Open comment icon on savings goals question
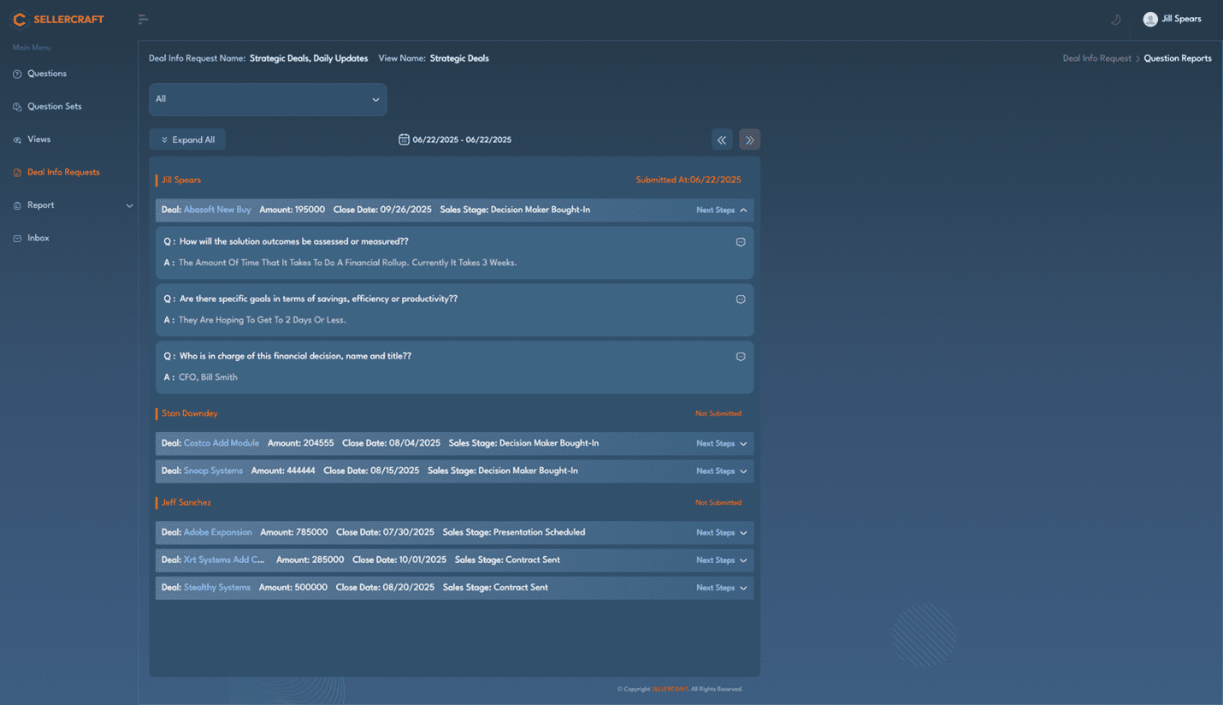The width and height of the screenshot is (1223, 705). tap(741, 299)
